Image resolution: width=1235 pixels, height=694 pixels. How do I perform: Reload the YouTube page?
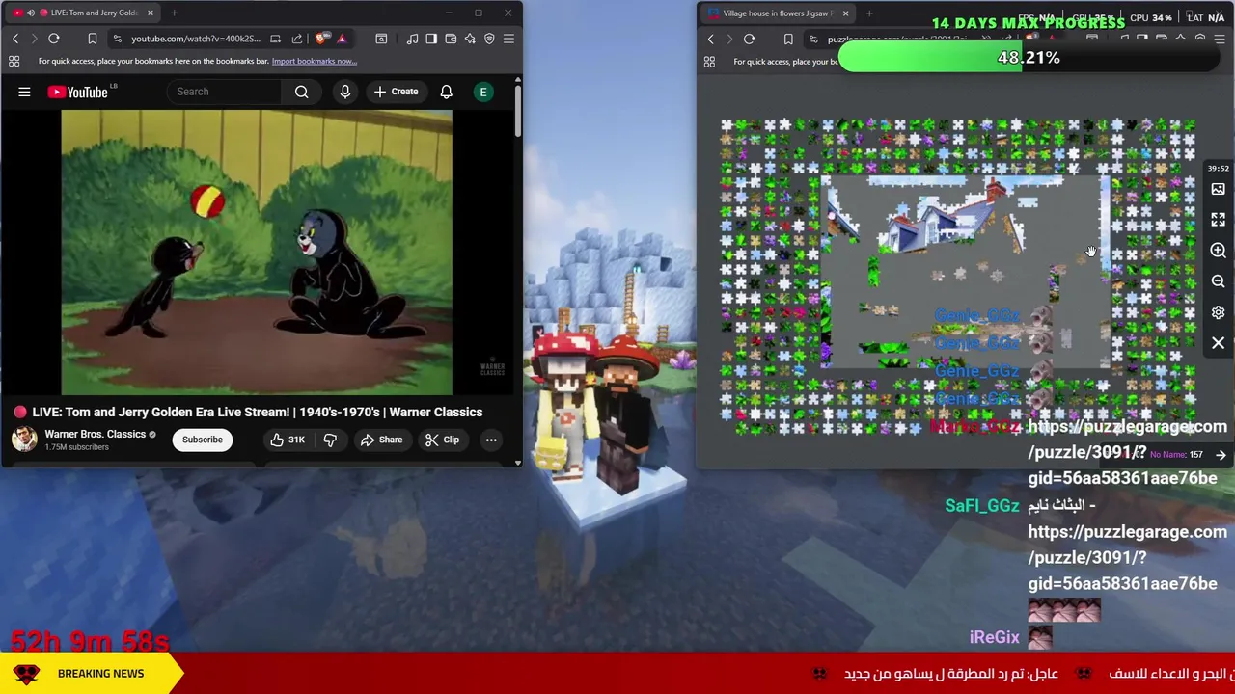tap(54, 39)
